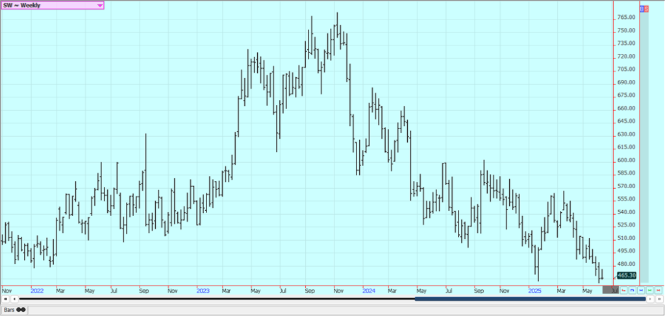Image resolution: width=665 pixels, height=316 pixels.
Task: Click the blue arch-shaped chart tool icon
Action: (633, 290)
